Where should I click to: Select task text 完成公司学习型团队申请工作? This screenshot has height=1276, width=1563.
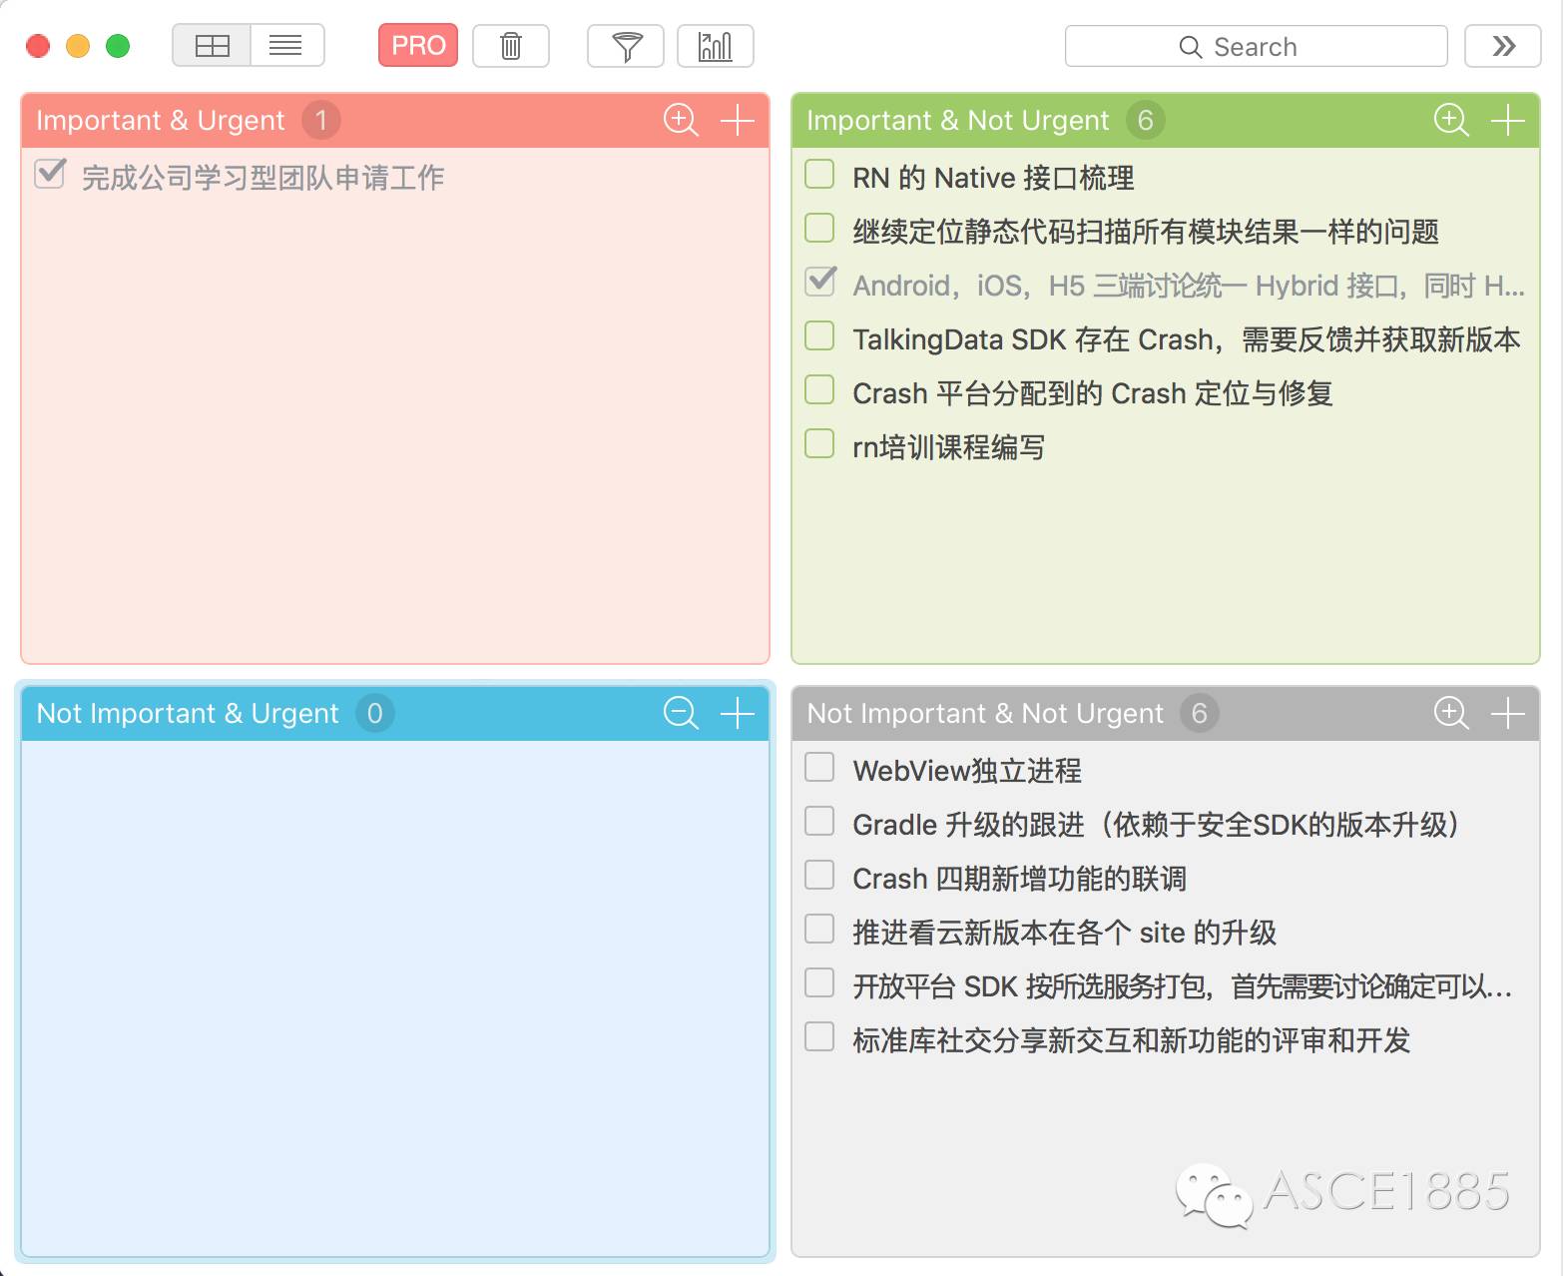262,178
